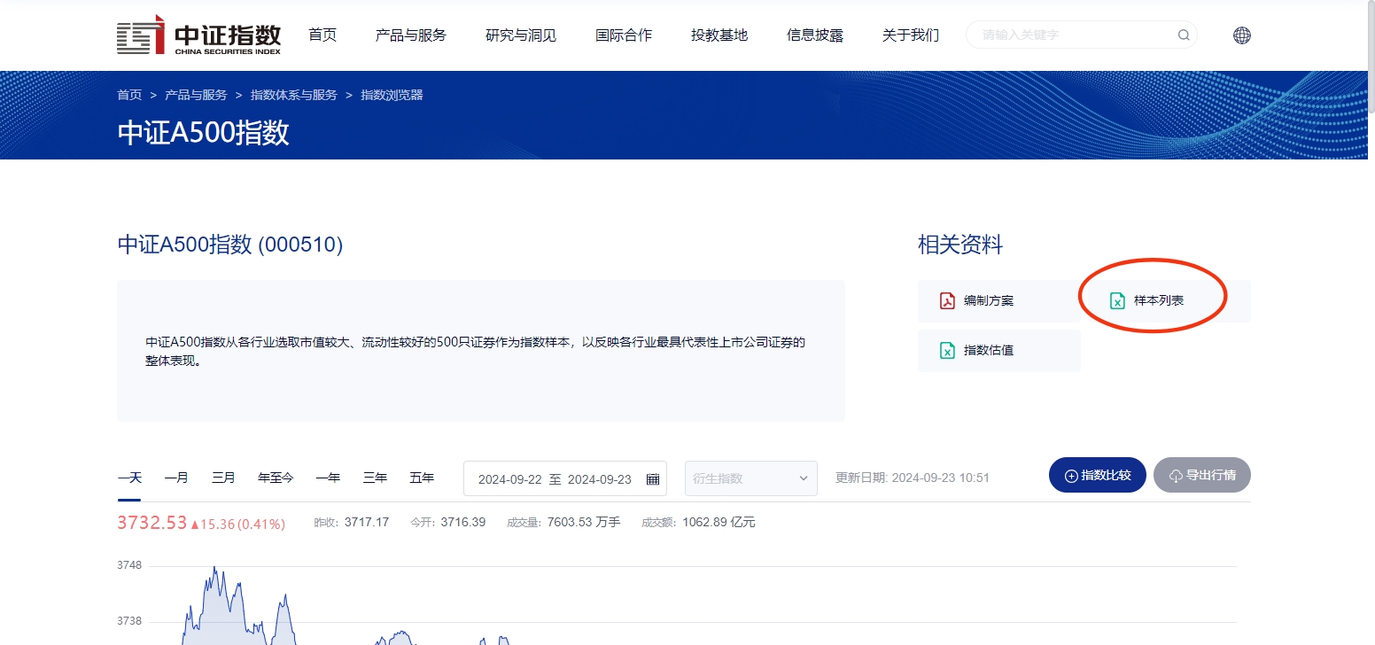Click the 首页 breadcrumb link
Viewport: 1375px width, 645px height.
coord(129,95)
